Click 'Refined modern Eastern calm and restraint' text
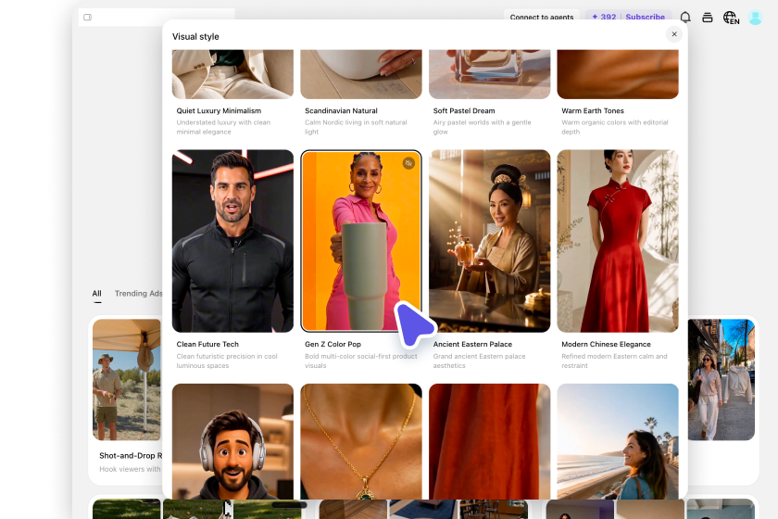 click(614, 361)
